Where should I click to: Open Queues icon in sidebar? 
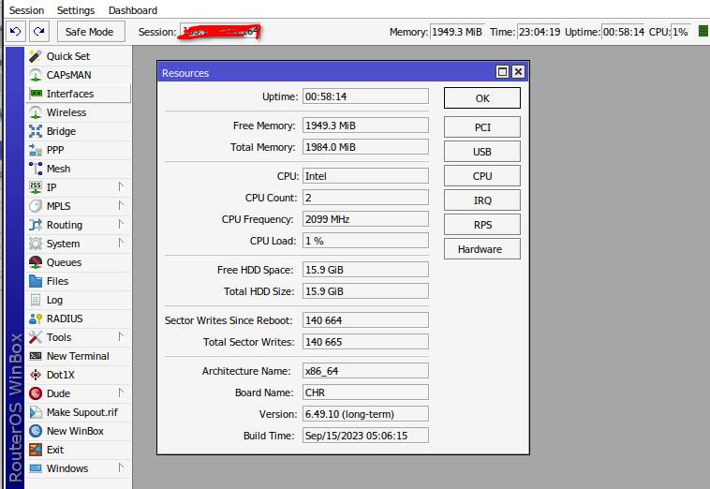(x=36, y=262)
